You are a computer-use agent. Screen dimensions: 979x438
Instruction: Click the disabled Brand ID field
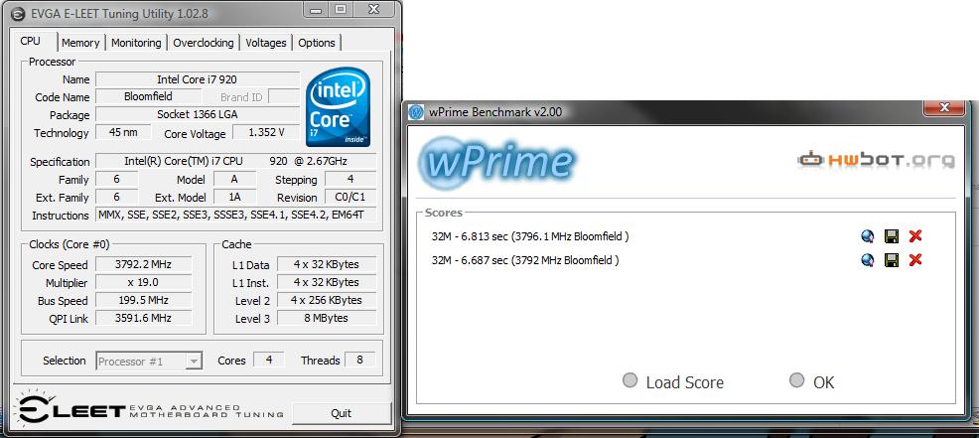[284, 97]
